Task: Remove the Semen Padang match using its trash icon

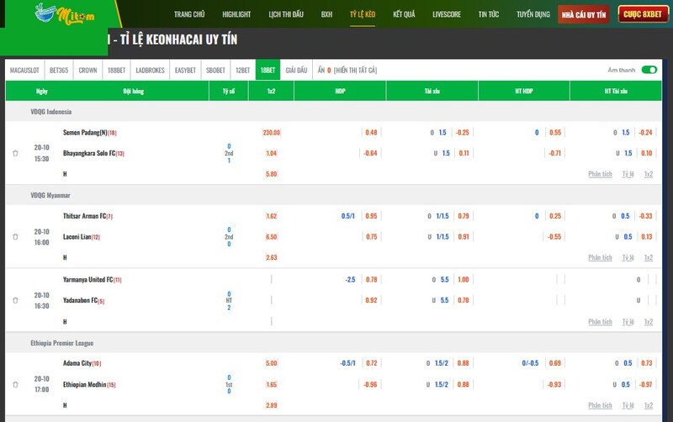Action: click(15, 153)
